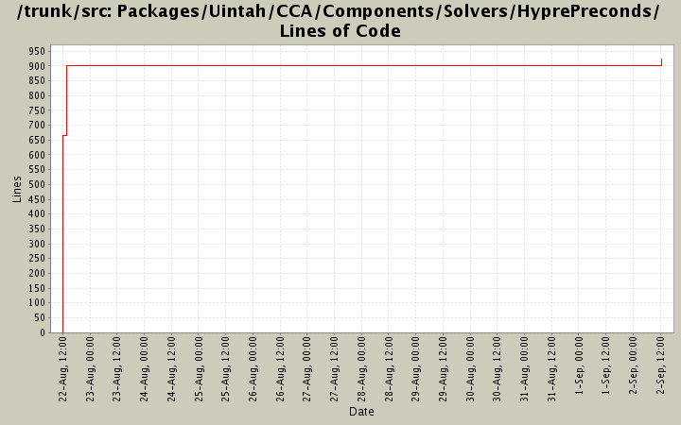Click the 300 y-axis tick label
This screenshot has width=681, height=425.
(x=37, y=244)
